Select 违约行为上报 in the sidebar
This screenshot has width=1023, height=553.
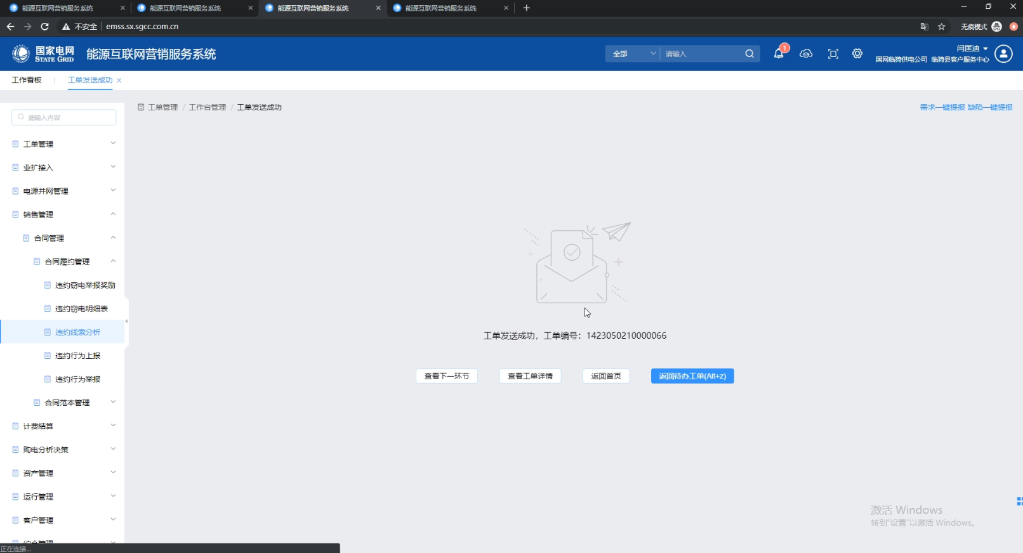[x=77, y=356]
